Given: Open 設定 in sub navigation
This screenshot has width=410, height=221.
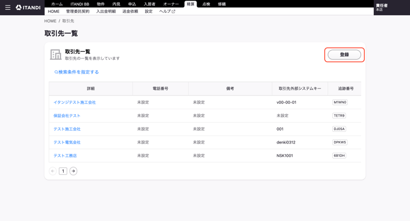Looking at the screenshot, I should (149, 11).
